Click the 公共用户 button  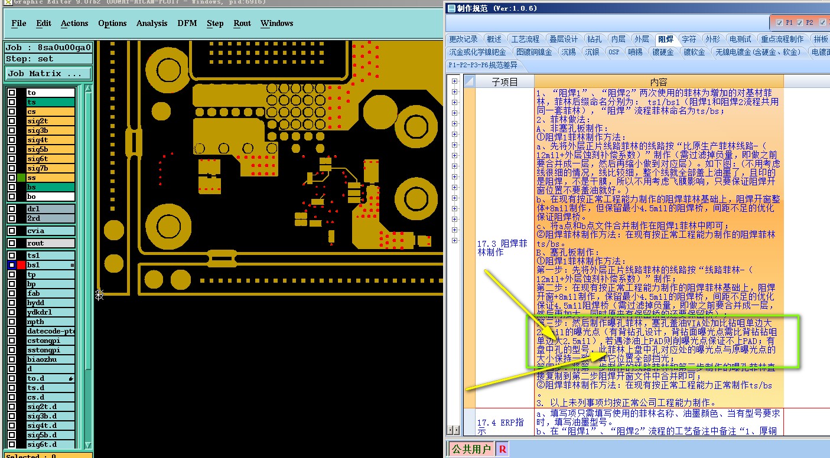(x=471, y=449)
